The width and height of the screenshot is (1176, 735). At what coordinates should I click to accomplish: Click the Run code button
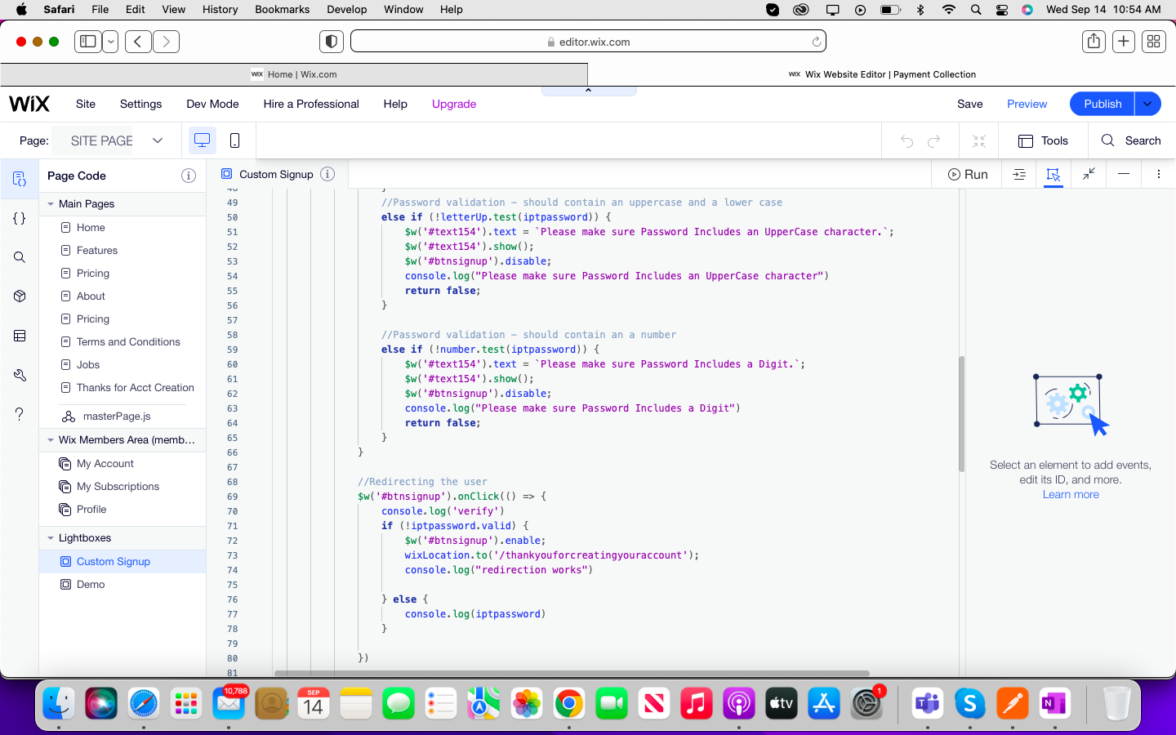pos(968,174)
